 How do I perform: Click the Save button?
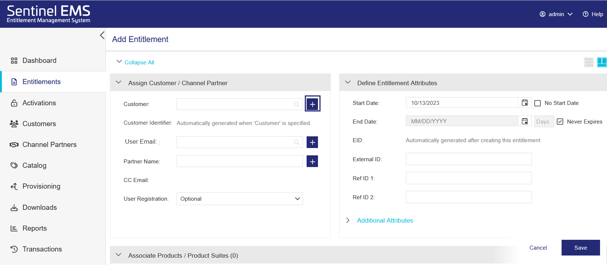pyautogui.click(x=580, y=247)
